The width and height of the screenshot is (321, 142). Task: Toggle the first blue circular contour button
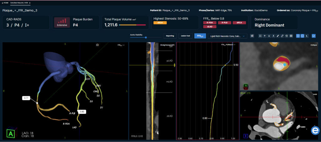pyautogui.click(x=298, y=36)
